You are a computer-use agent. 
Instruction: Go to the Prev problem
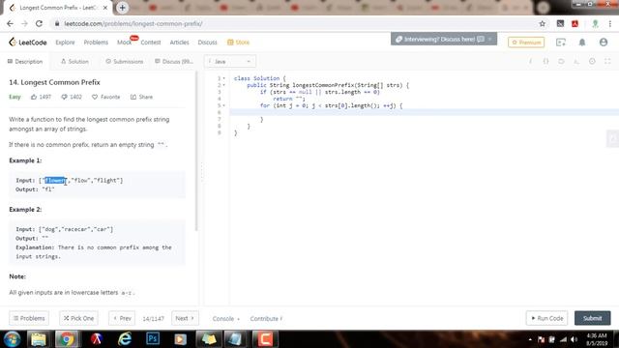[x=122, y=318]
